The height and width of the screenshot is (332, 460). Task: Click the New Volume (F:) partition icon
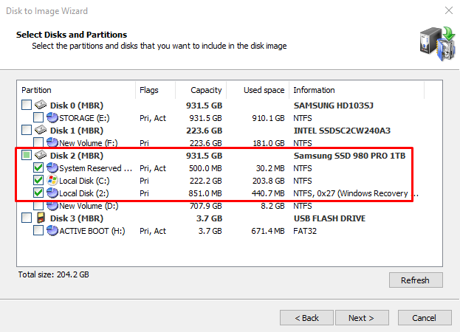[x=52, y=142]
